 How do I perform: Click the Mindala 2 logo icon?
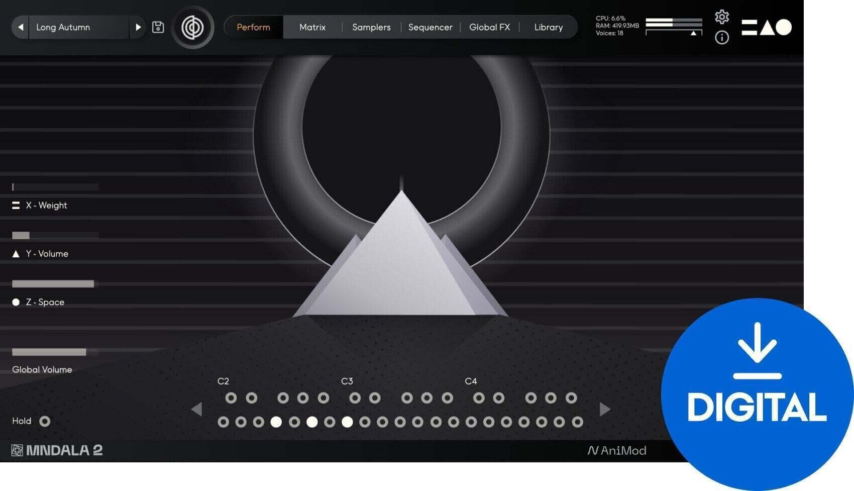point(17,450)
